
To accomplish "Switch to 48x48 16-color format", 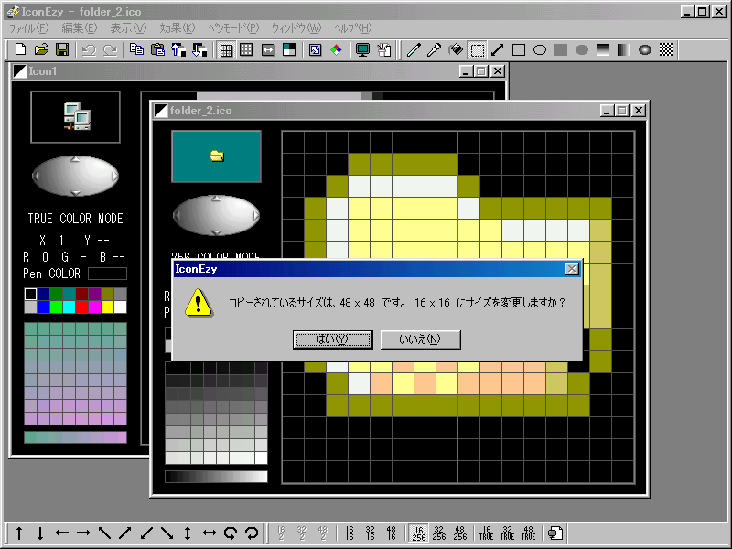I will [392, 533].
